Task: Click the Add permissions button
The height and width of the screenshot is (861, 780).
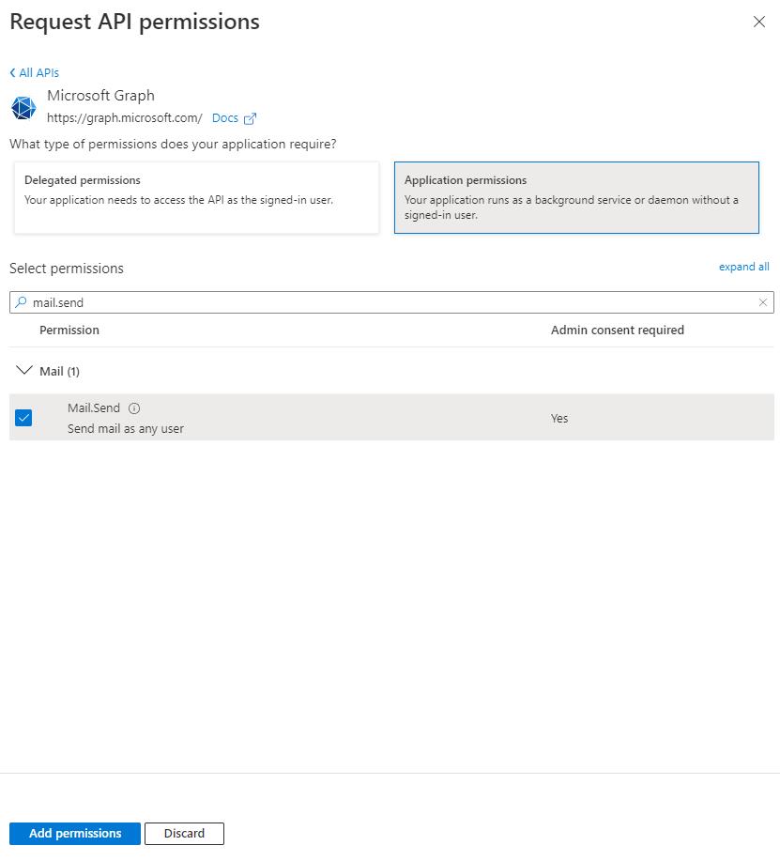Action: tap(75, 833)
